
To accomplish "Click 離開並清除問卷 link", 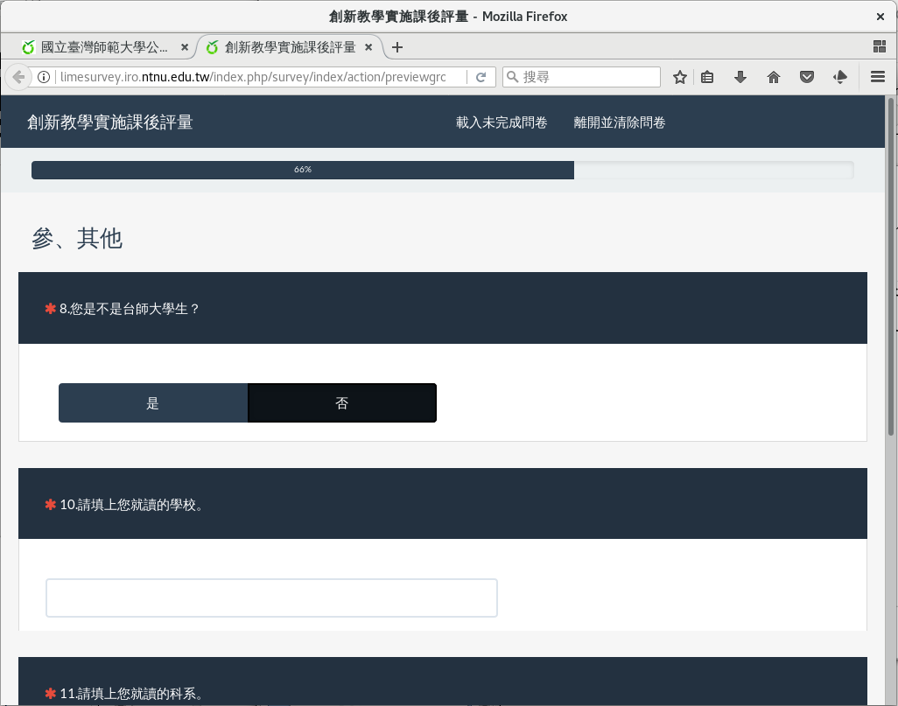I will click(620, 122).
